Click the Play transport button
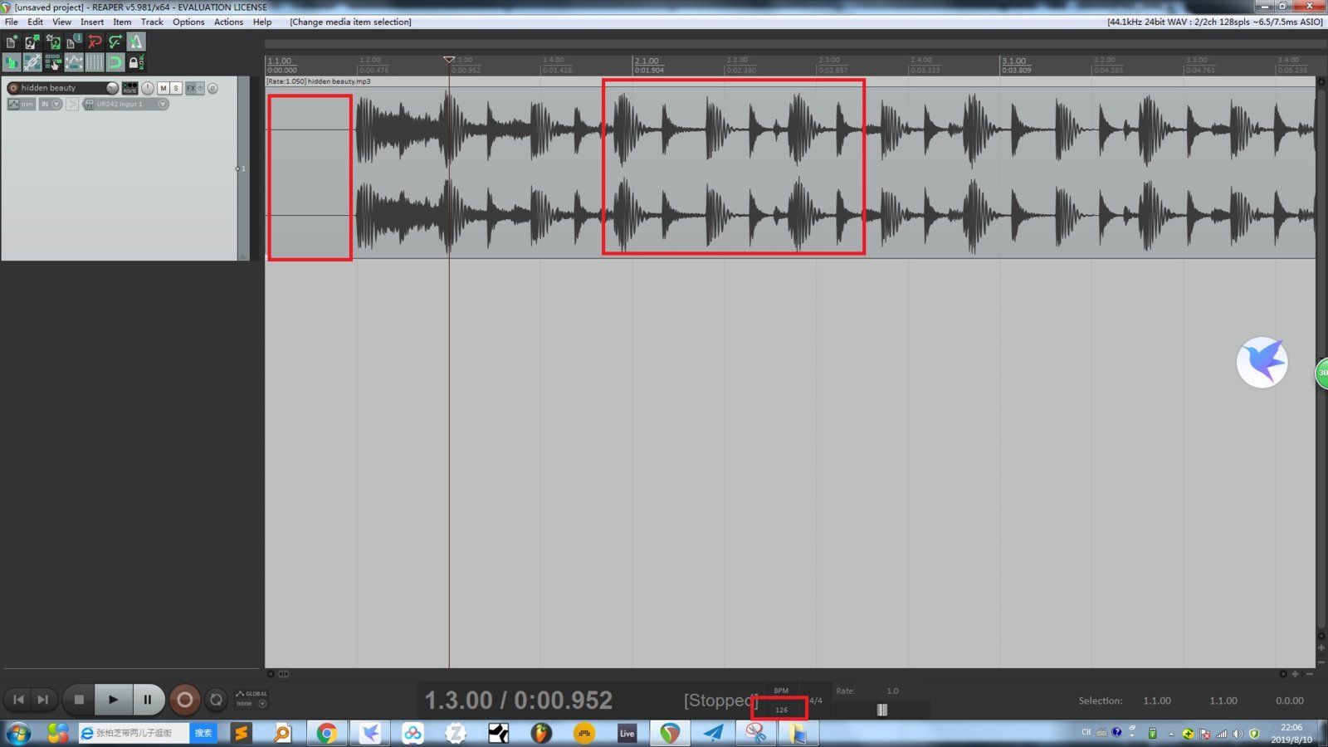Screen dimensions: 1328x747 tap(114, 700)
